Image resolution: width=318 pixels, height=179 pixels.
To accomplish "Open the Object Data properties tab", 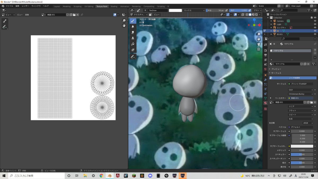I will (x=266, y=98).
